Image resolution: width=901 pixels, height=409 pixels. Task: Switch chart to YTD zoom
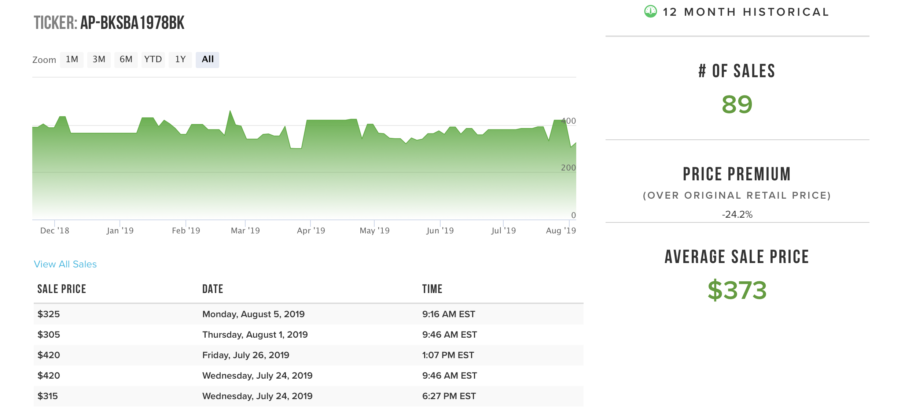[x=153, y=59]
